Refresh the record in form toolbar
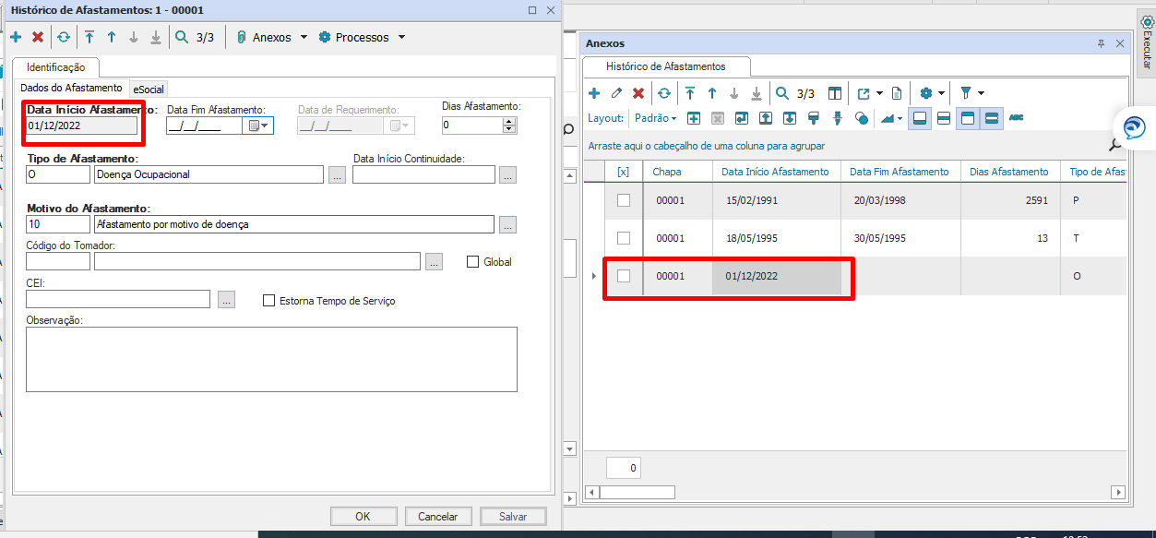This screenshot has width=1156, height=538. pos(64,38)
